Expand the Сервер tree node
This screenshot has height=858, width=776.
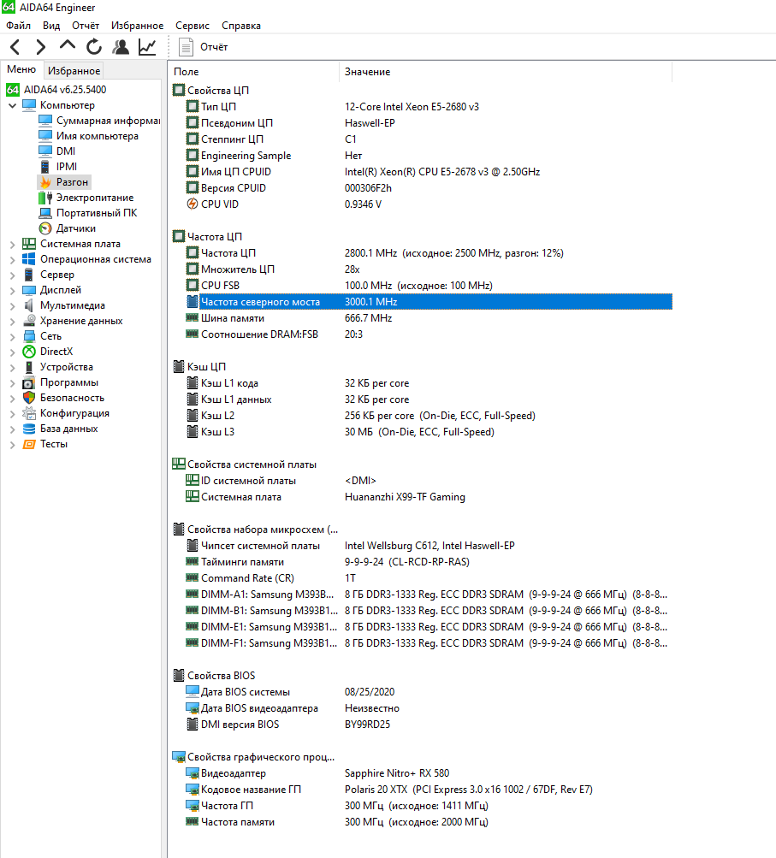click(12, 275)
